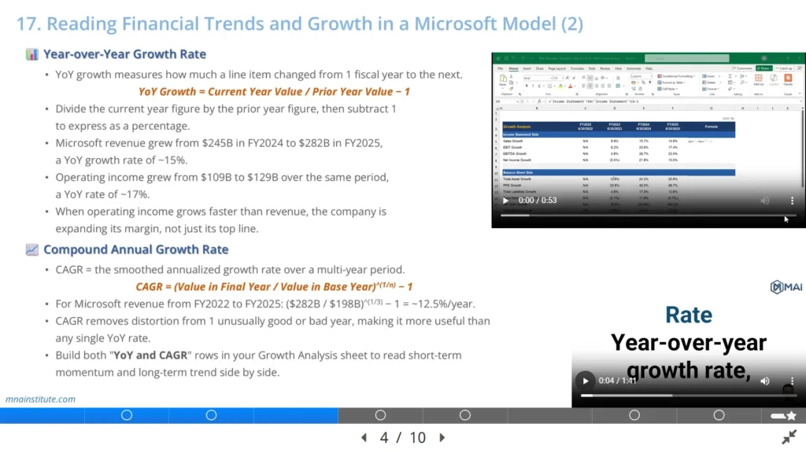
Task: Click the CAGR formula line in orange
Action: click(274, 286)
